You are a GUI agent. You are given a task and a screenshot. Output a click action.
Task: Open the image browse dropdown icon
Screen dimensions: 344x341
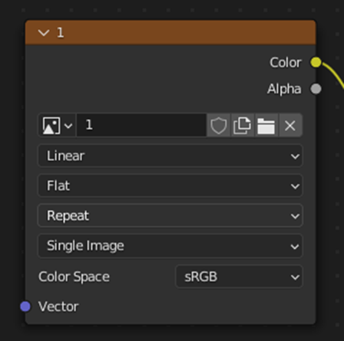(x=57, y=126)
